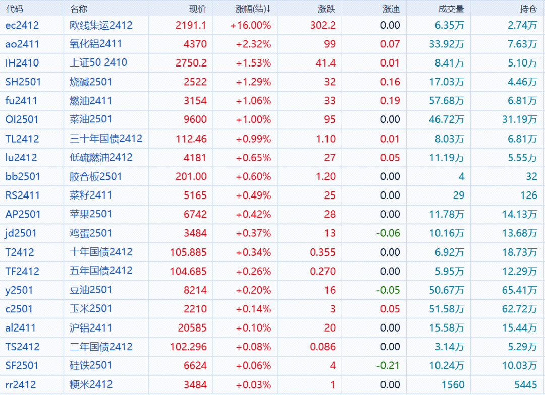Click the -0.21 speed value
This screenshot has width=545, height=395.
(388, 365)
